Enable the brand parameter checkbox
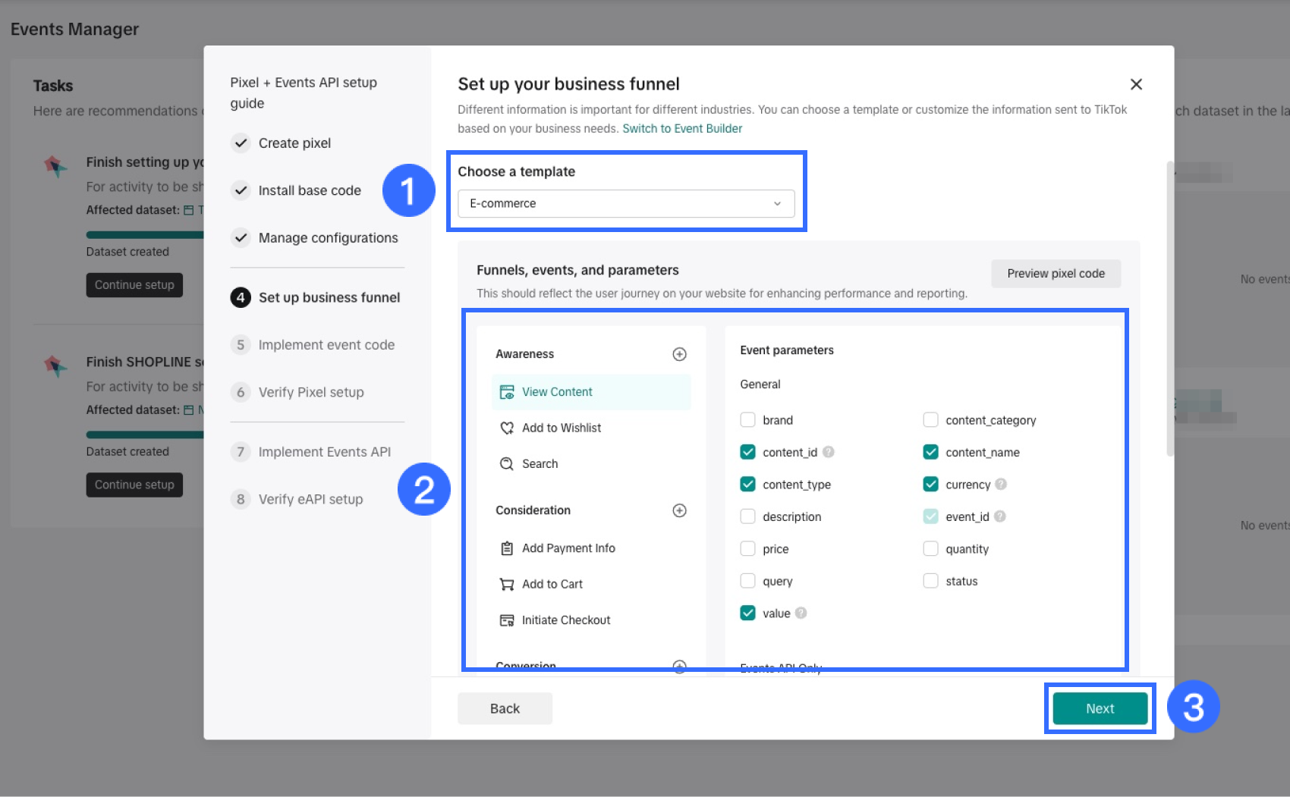The width and height of the screenshot is (1290, 797). [747, 420]
